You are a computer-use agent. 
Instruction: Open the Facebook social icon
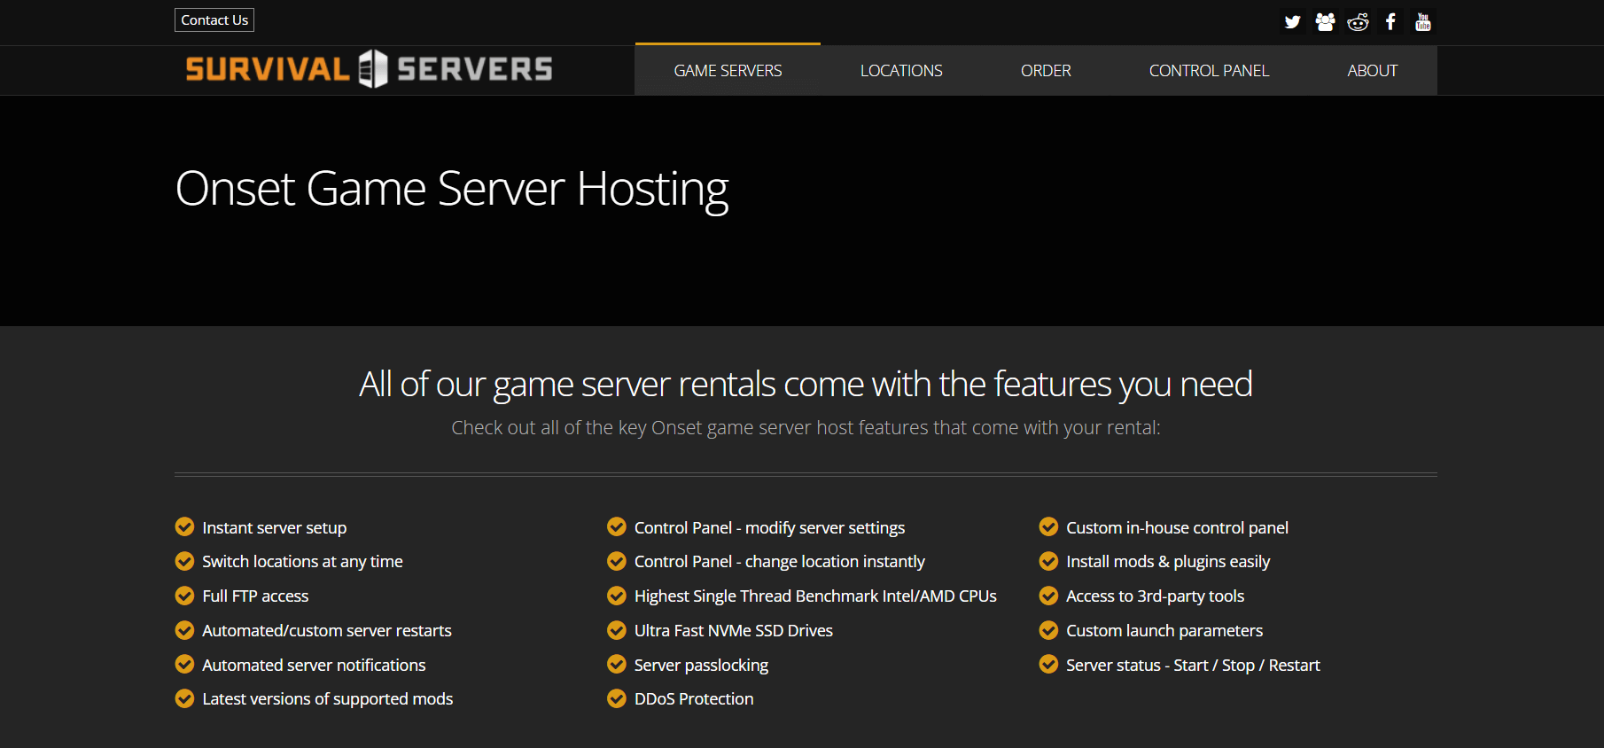1390,22
